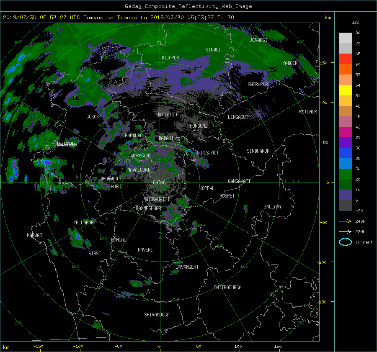Click the BIJAPUR city label

(x=170, y=58)
